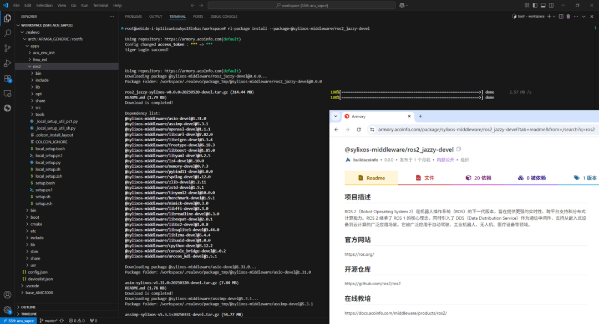This screenshot has width=599, height=324.
Task: Open the Copilot chat icon in title bar
Action: (402, 6)
